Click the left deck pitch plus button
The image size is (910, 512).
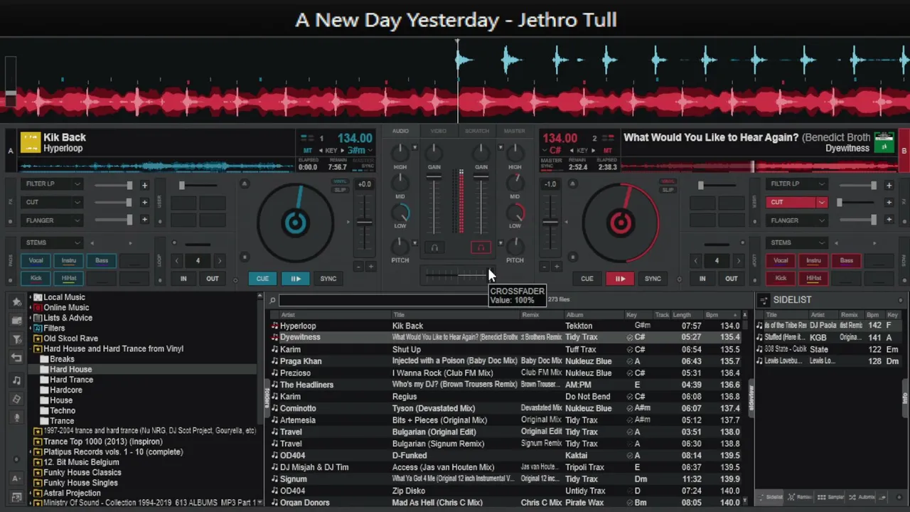371,267
